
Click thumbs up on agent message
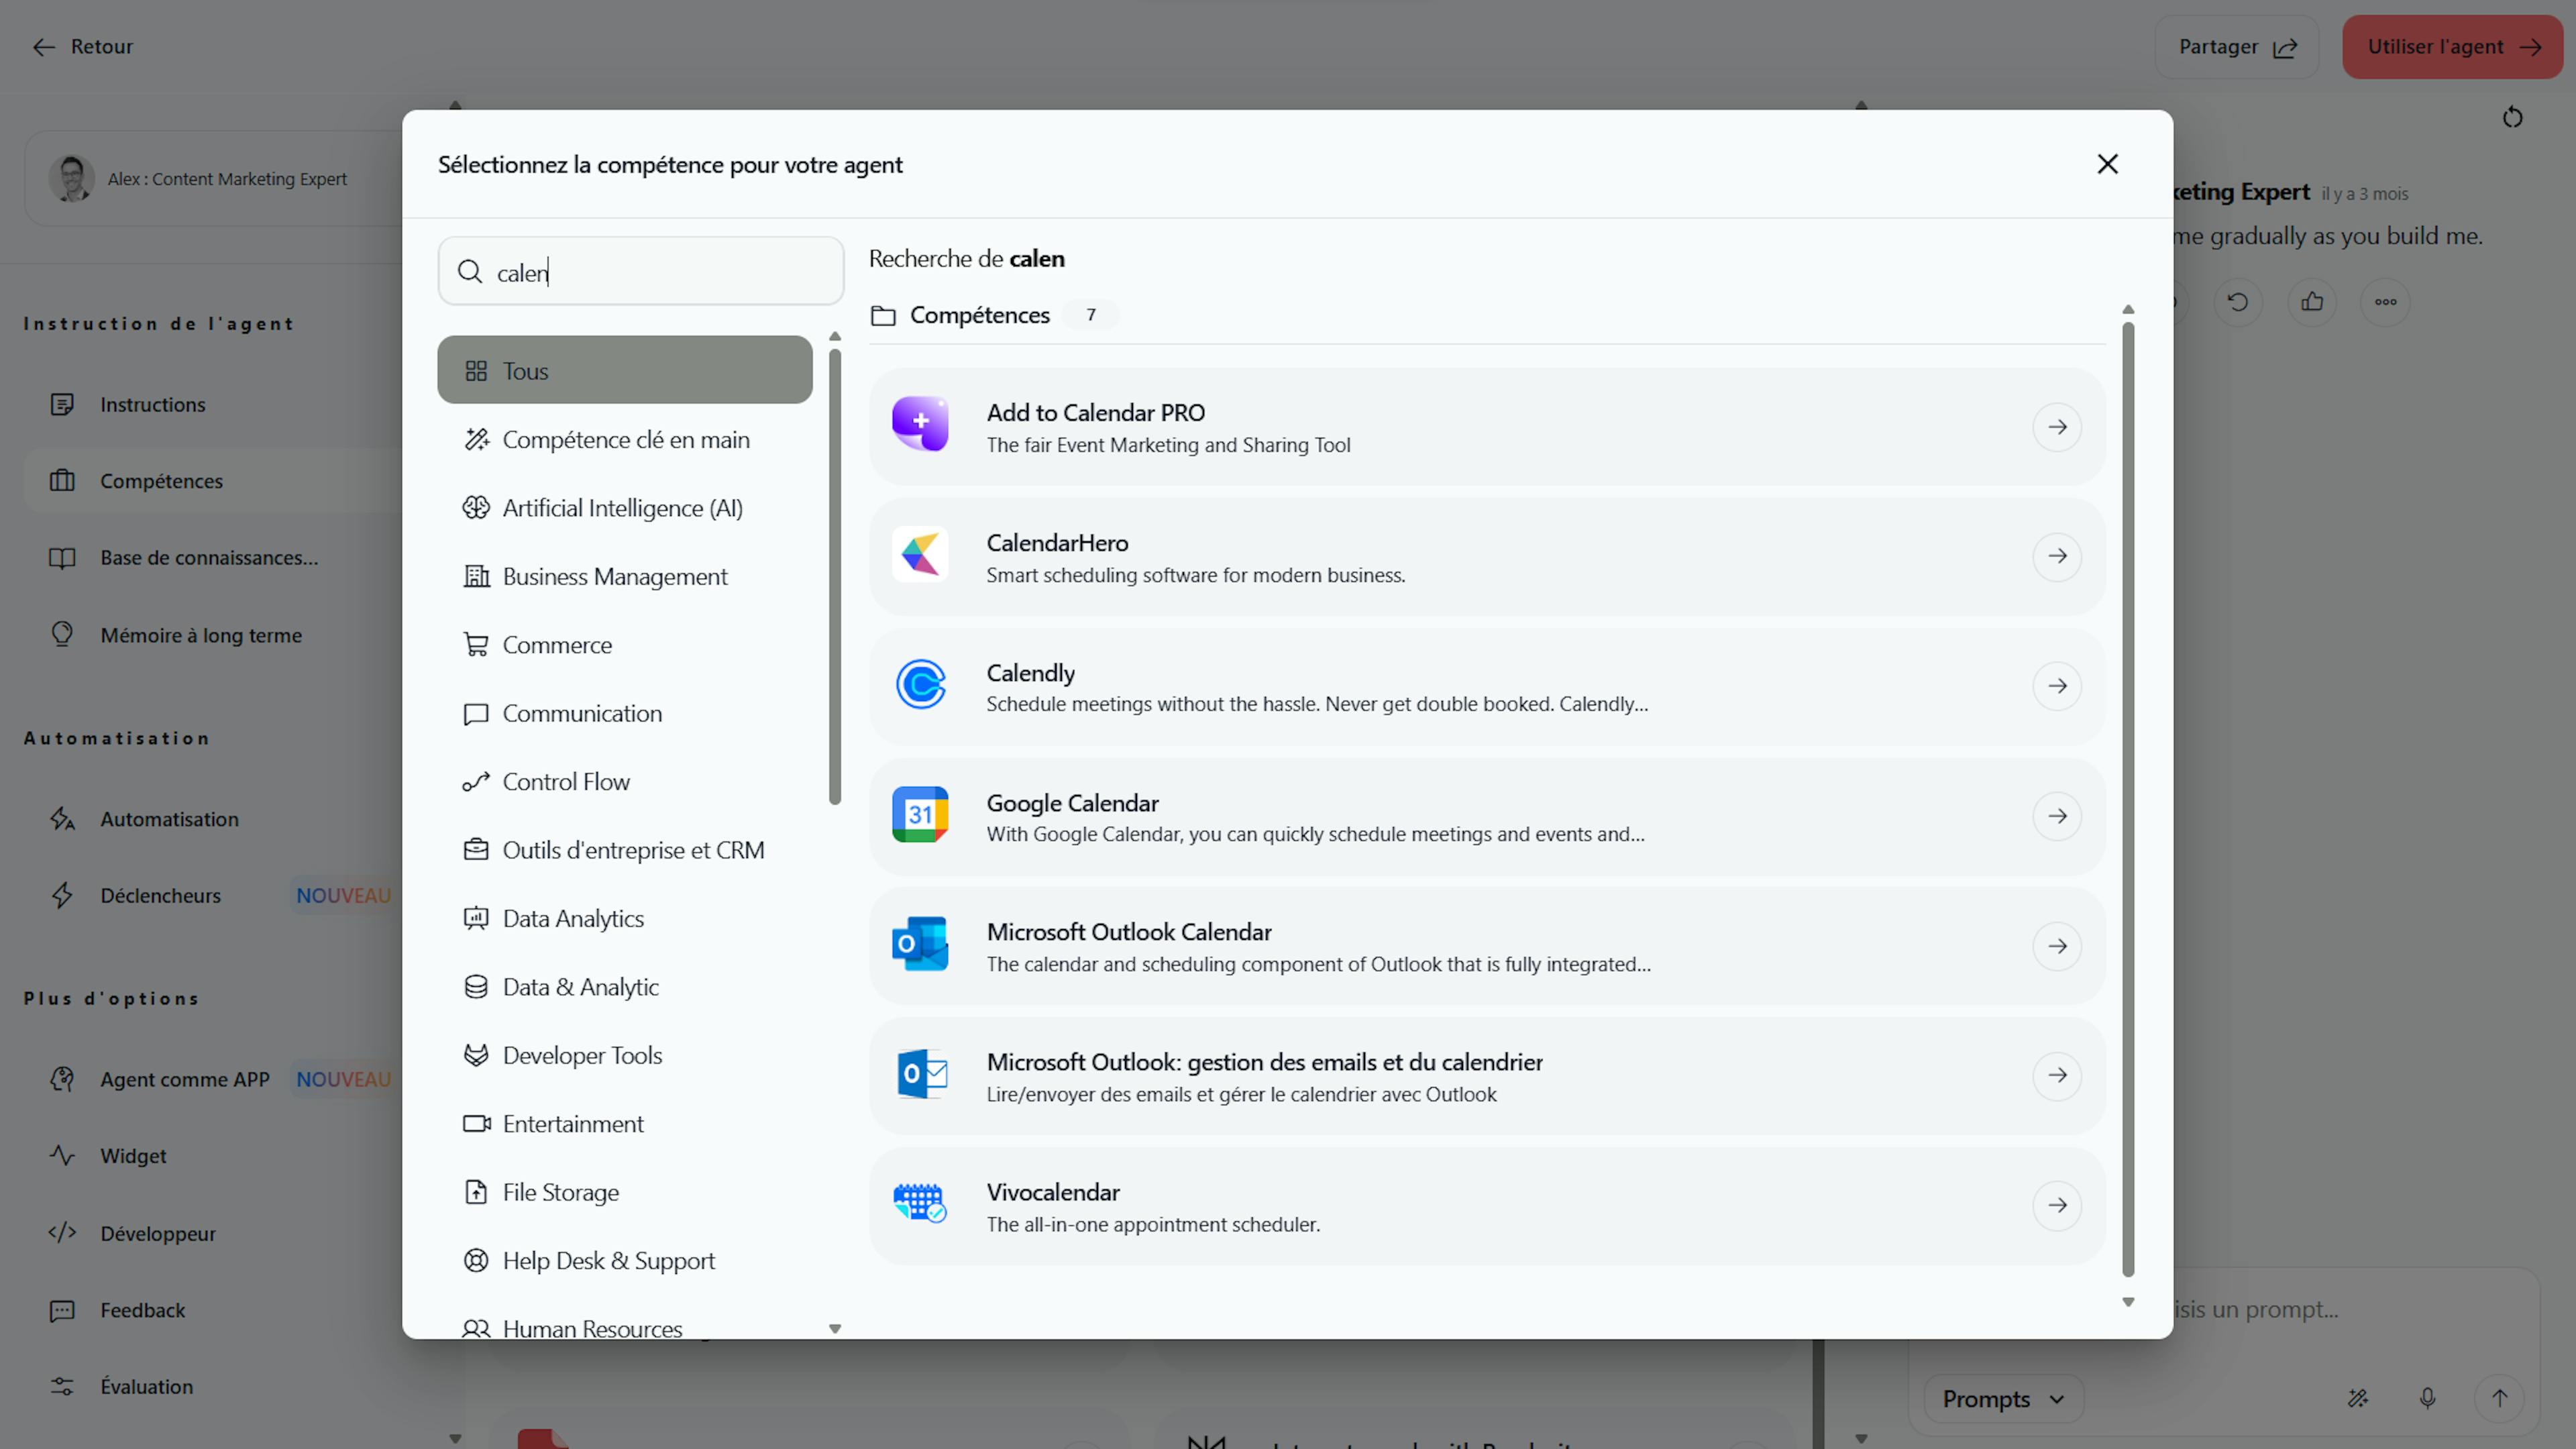2311,301
